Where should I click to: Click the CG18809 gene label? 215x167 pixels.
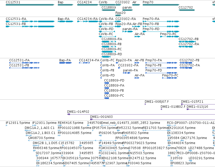[109, 7]
